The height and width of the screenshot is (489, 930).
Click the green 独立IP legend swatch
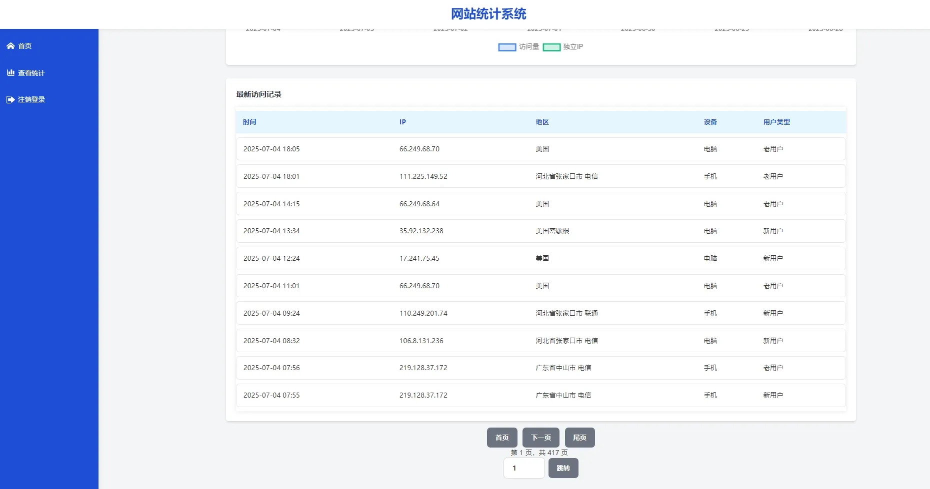[552, 47]
